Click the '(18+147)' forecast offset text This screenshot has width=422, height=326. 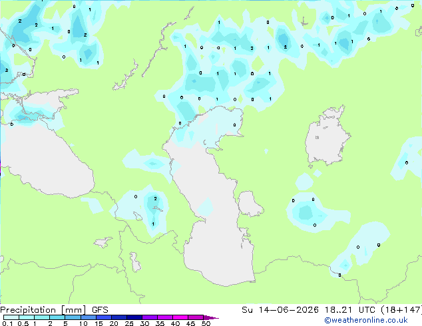coord(402,310)
